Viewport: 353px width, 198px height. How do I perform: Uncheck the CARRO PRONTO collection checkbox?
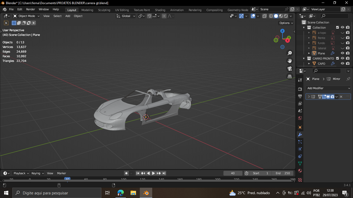(x=337, y=58)
